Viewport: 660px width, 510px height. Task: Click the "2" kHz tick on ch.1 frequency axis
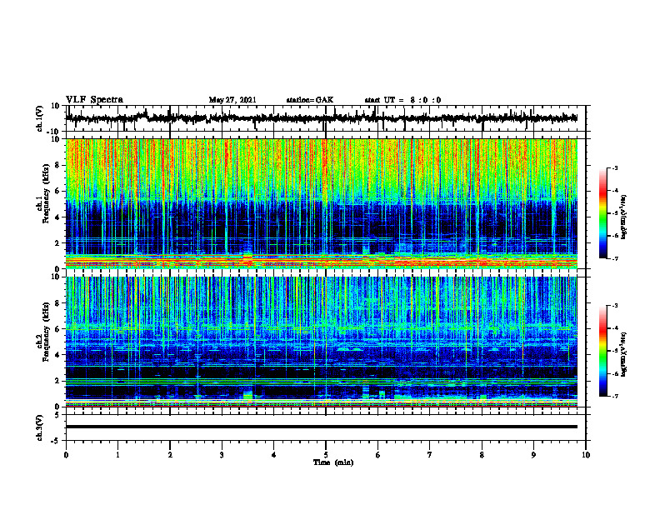tap(57, 243)
